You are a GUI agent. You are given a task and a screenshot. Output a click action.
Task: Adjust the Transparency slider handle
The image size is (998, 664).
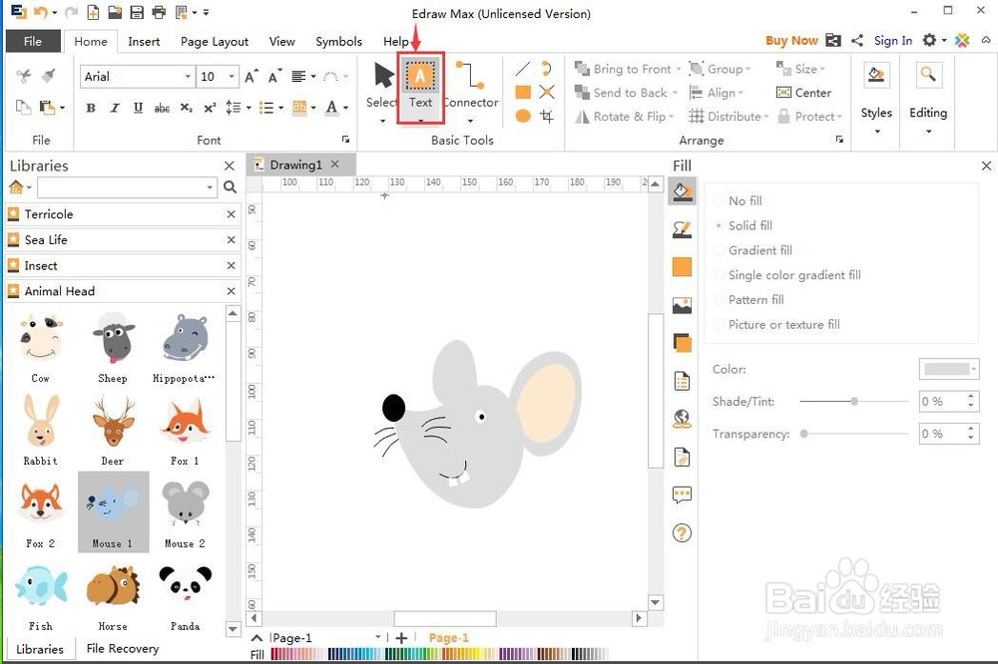[x=803, y=434]
